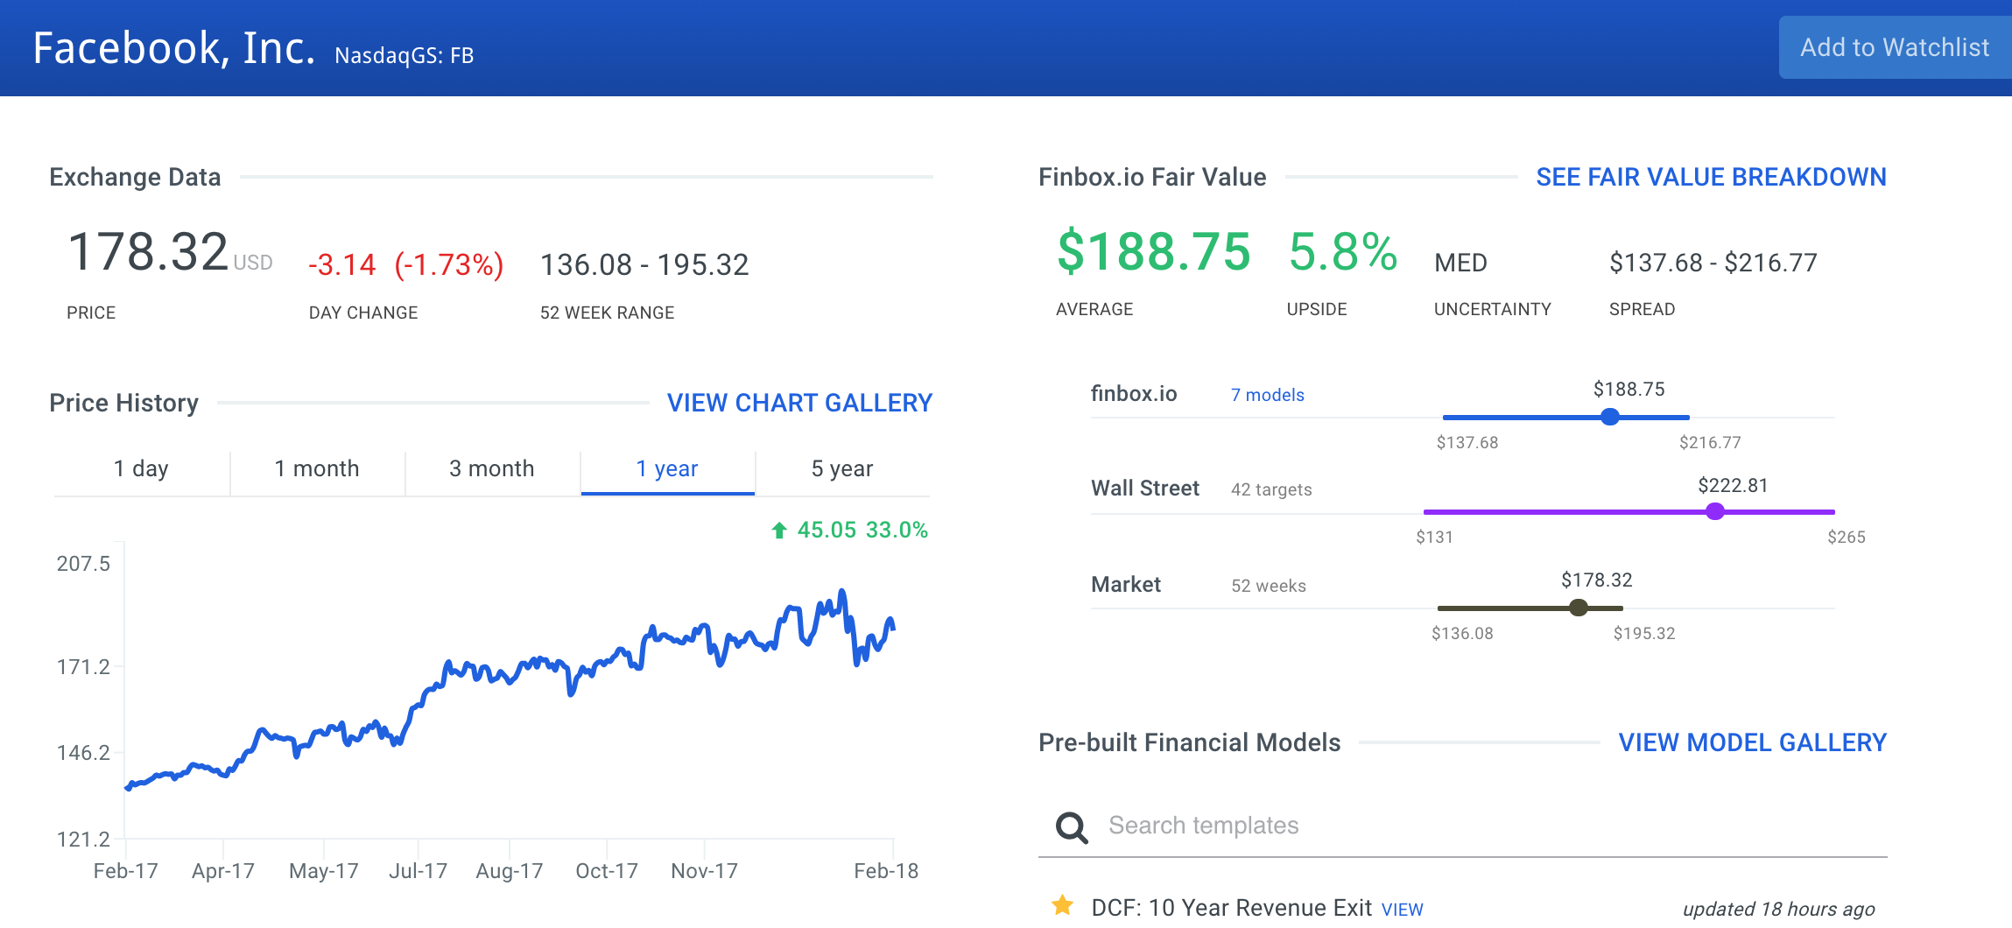Click the search magnifier icon
Screen dimensions: 2012x928
(x=1072, y=826)
